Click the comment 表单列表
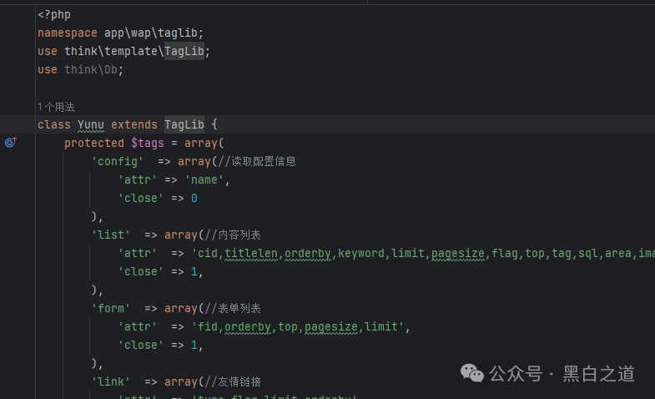The image size is (655, 399). 239,308
